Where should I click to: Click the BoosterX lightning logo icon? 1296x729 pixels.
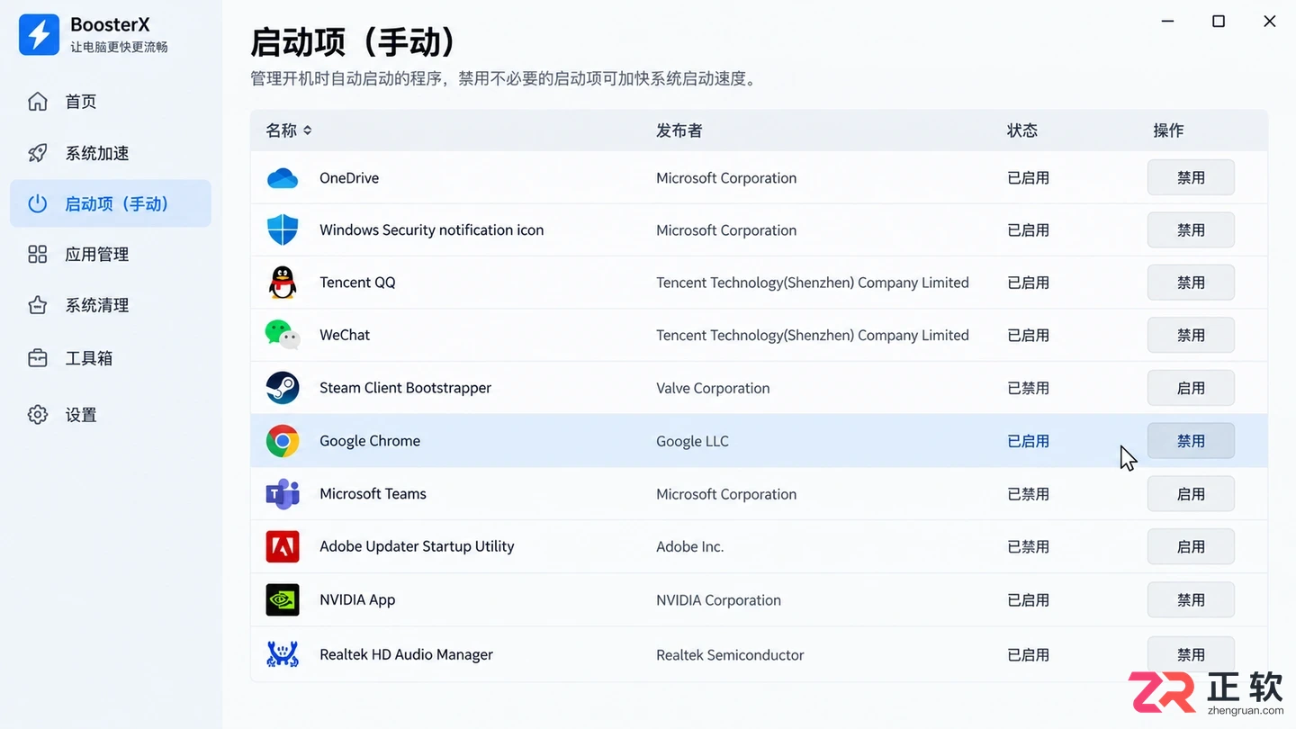point(39,34)
